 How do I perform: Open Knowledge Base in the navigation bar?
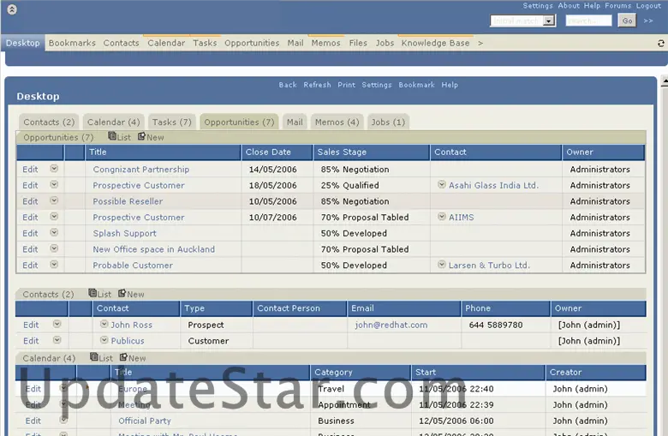(435, 43)
